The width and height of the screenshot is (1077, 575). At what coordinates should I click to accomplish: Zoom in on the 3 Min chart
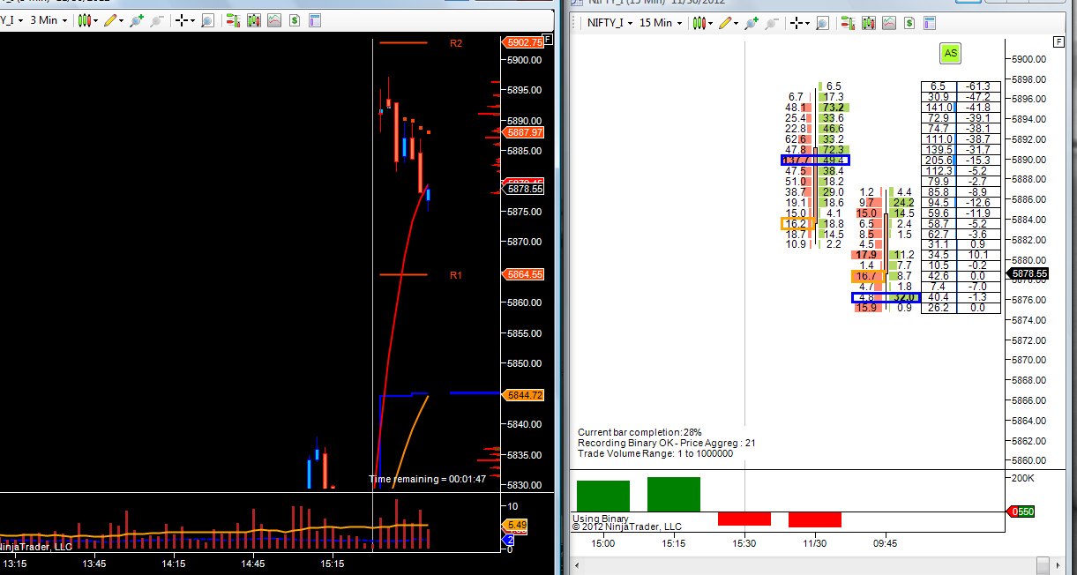[137, 20]
